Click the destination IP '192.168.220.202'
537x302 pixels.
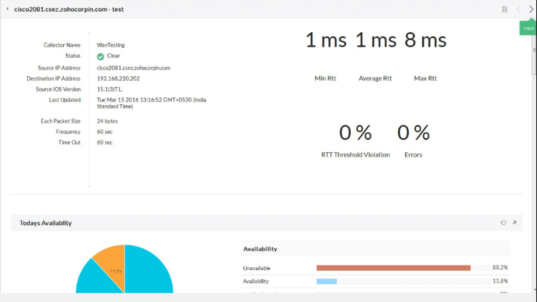pos(118,79)
